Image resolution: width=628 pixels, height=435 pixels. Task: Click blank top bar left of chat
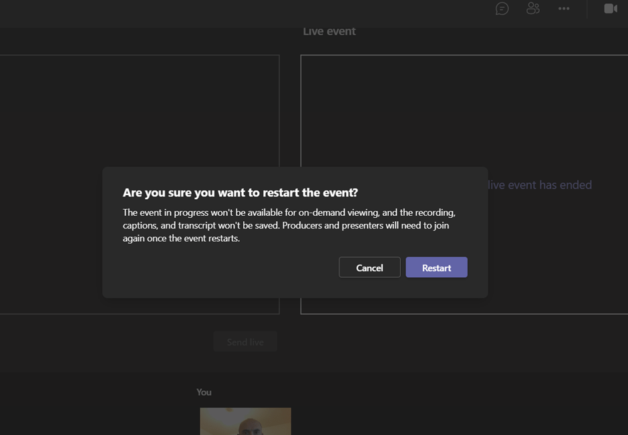267,9
